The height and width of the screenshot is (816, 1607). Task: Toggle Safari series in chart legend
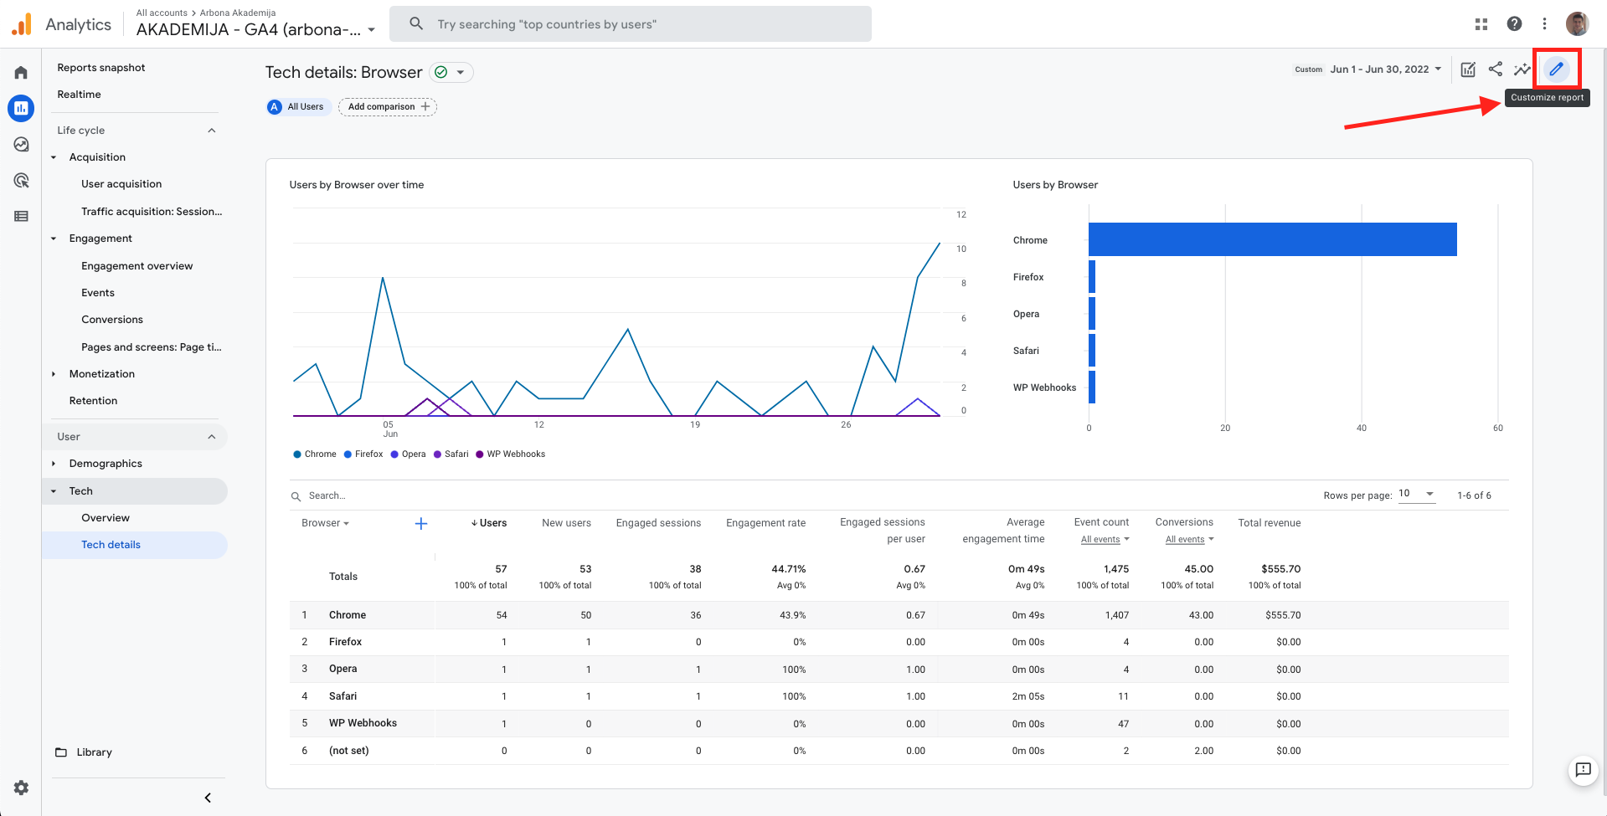click(x=451, y=454)
